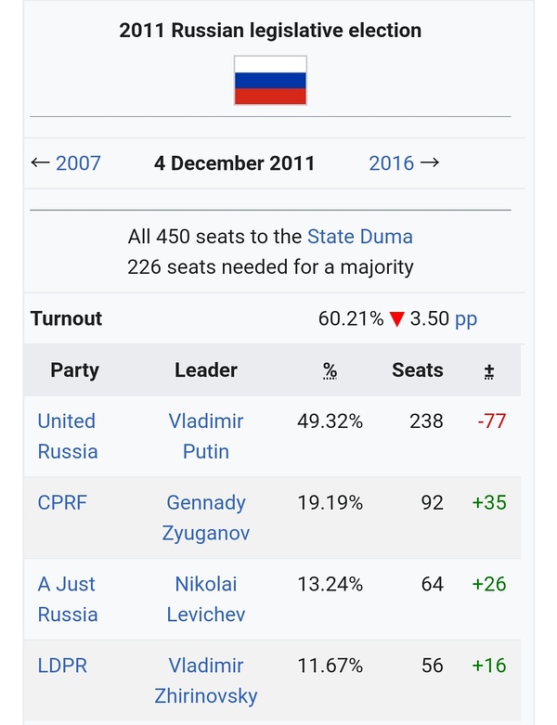Open the A Just Russia link
This screenshot has height=725, width=557.
[x=67, y=599]
